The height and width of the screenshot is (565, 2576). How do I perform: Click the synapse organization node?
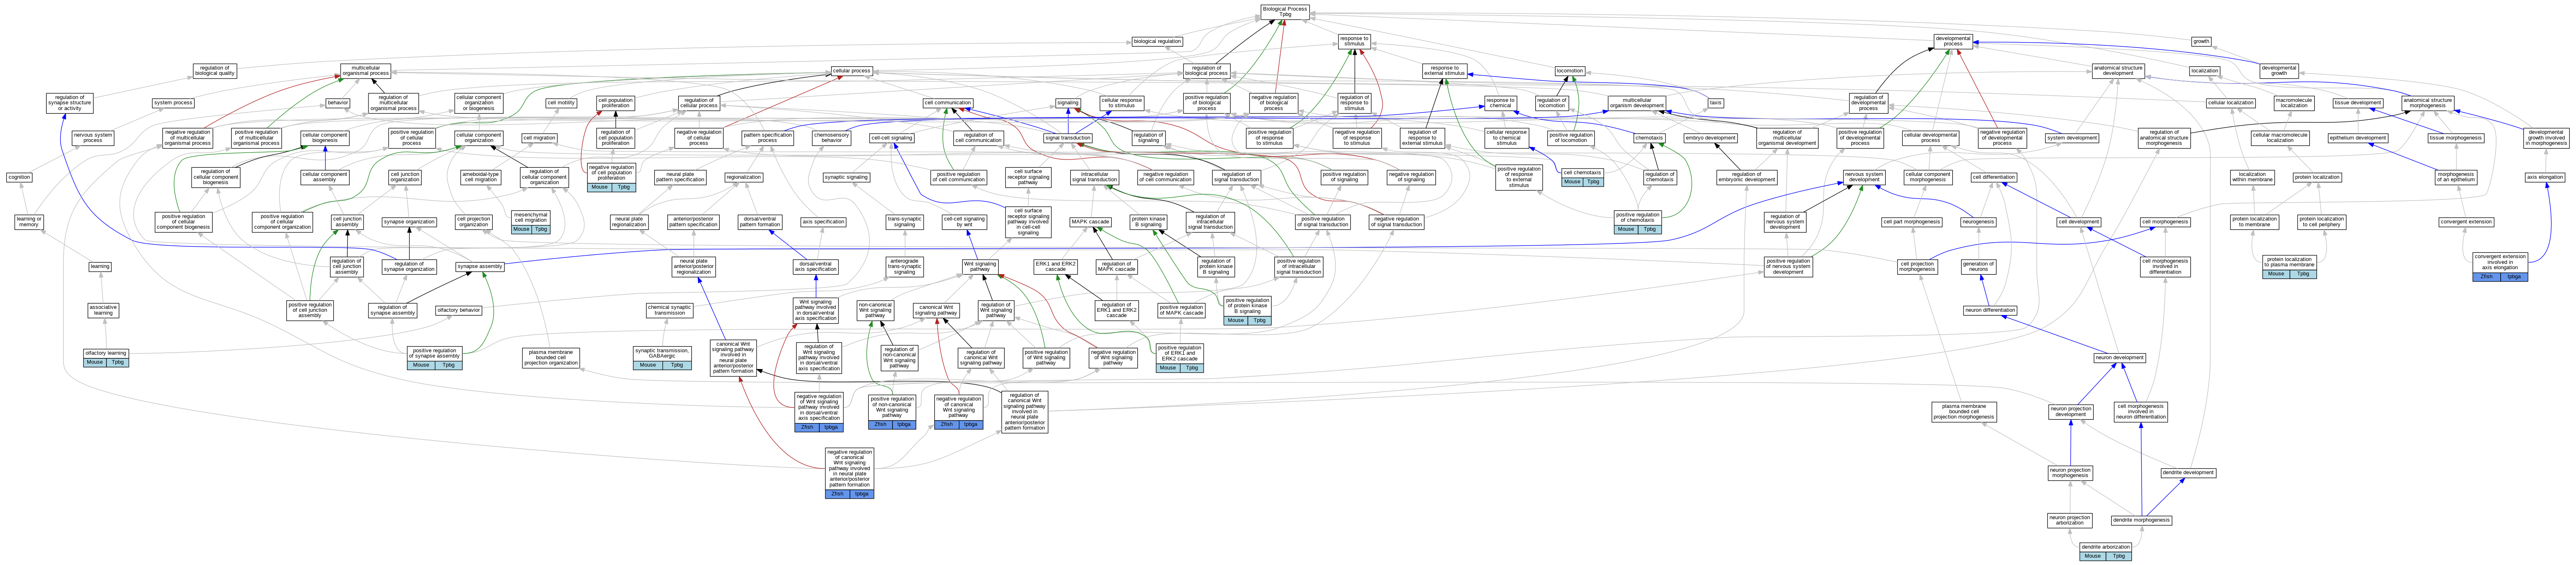pyautogui.click(x=409, y=222)
